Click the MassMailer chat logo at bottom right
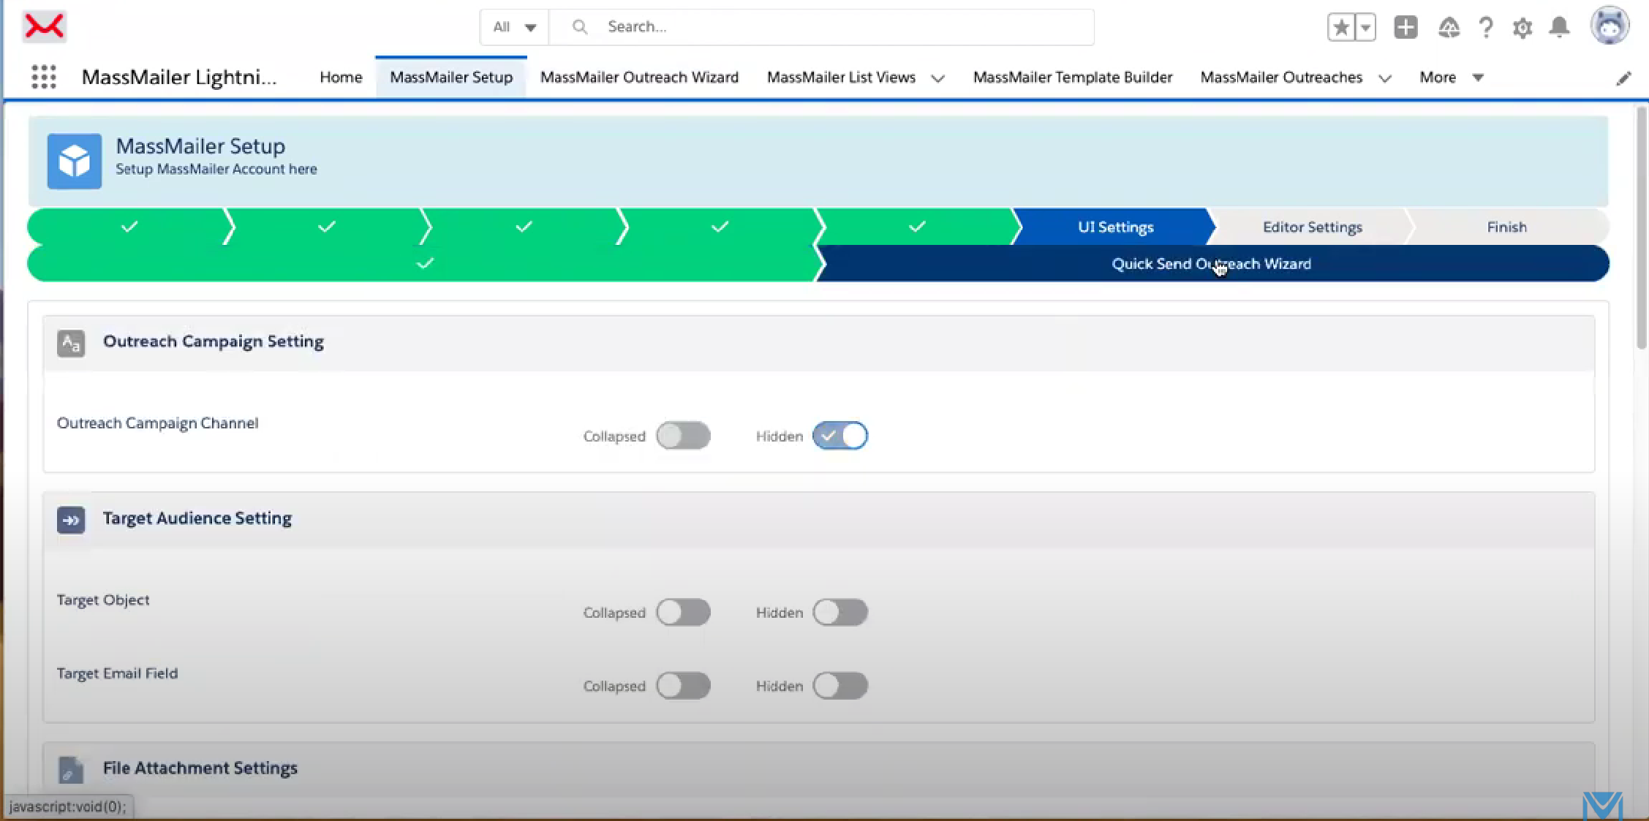 point(1603,805)
